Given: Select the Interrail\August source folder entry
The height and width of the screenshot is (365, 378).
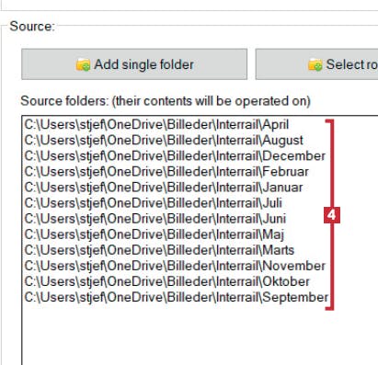Looking at the screenshot, I should point(164,141).
